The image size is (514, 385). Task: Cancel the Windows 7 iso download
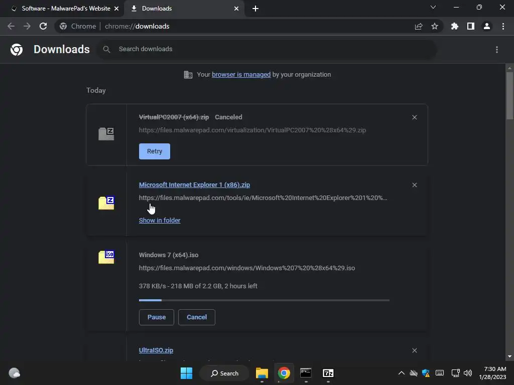coord(197,317)
